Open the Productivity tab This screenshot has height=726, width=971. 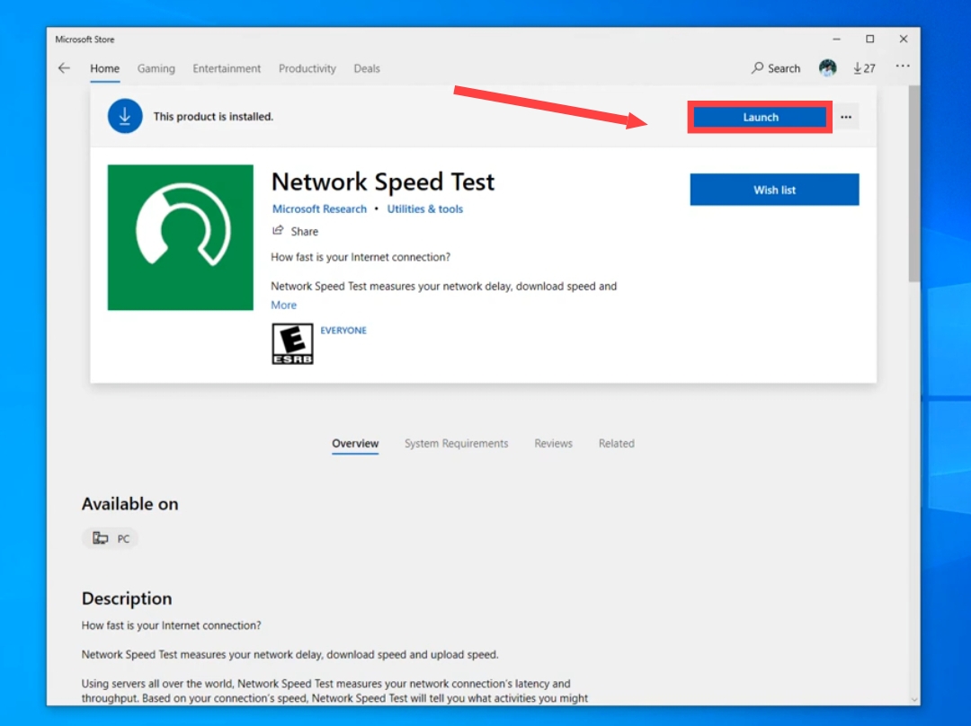(307, 68)
